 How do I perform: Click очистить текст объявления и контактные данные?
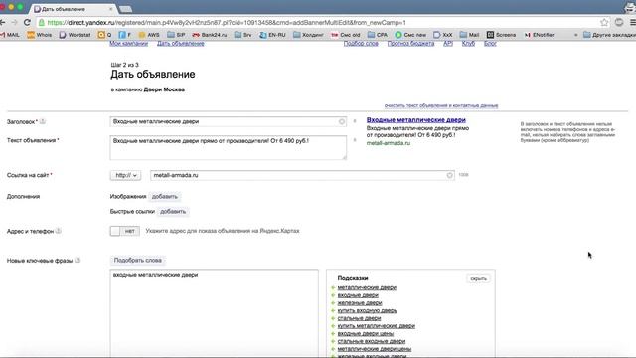click(441, 105)
